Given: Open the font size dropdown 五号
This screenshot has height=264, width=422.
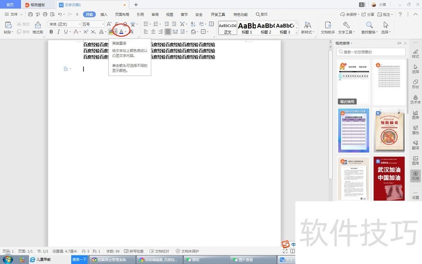Looking at the screenshot, I should pyautogui.click(x=102, y=24).
